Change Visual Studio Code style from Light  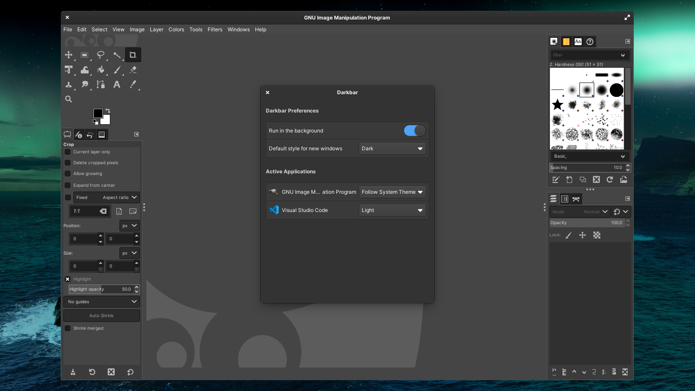pyautogui.click(x=391, y=210)
